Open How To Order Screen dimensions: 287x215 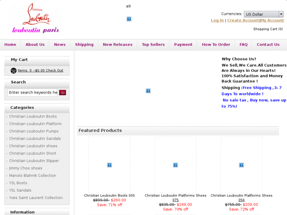216,45
